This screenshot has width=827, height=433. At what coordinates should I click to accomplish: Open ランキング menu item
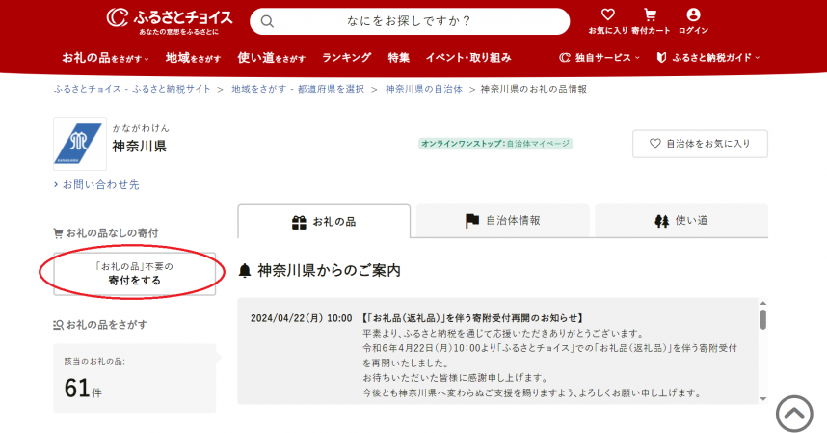346,57
